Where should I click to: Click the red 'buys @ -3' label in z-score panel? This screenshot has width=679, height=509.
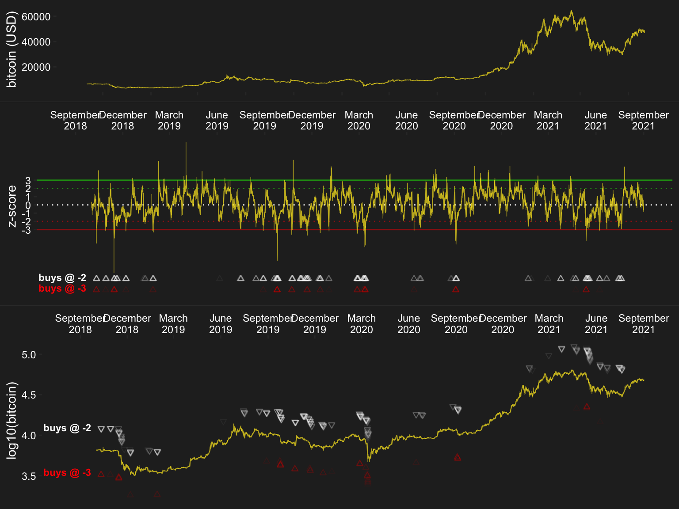62,289
